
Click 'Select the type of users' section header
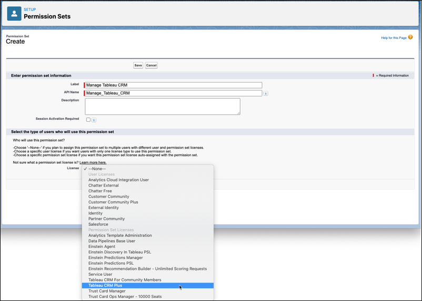pyautogui.click(x=63, y=132)
